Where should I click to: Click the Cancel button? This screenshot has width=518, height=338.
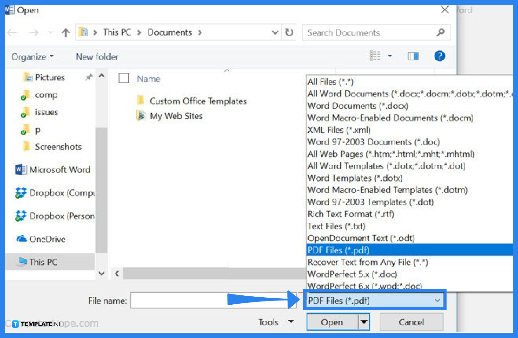(411, 322)
